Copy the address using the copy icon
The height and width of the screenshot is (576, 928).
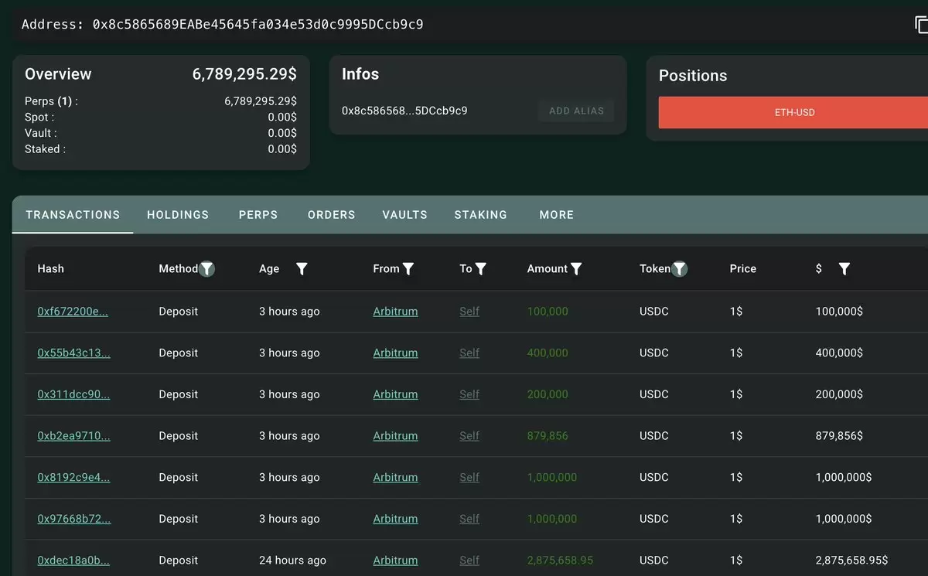tap(921, 24)
